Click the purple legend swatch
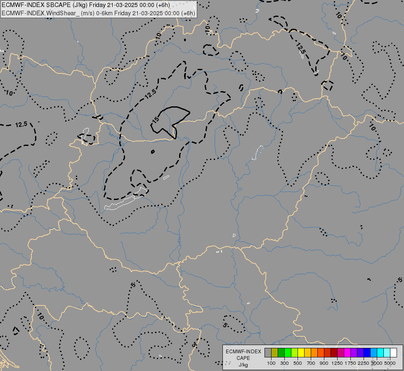 click(x=354, y=352)
